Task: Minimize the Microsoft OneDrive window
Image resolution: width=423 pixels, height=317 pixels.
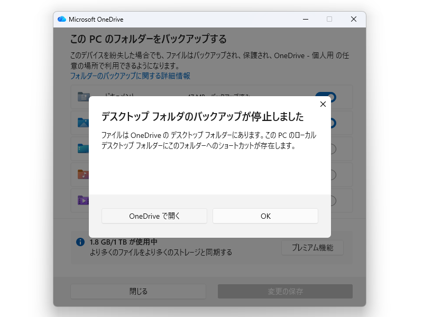Action: click(x=305, y=19)
